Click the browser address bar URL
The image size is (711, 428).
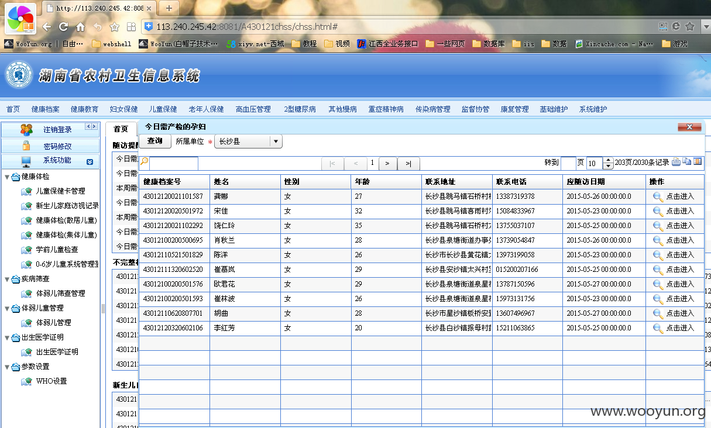coord(246,27)
